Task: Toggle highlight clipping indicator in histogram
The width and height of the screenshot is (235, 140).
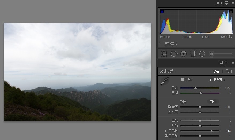Action: click(x=230, y=12)
